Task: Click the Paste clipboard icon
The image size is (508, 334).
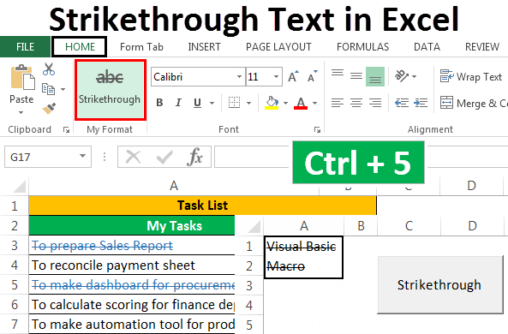Action: pyautogui.click(x=22, y=77)
